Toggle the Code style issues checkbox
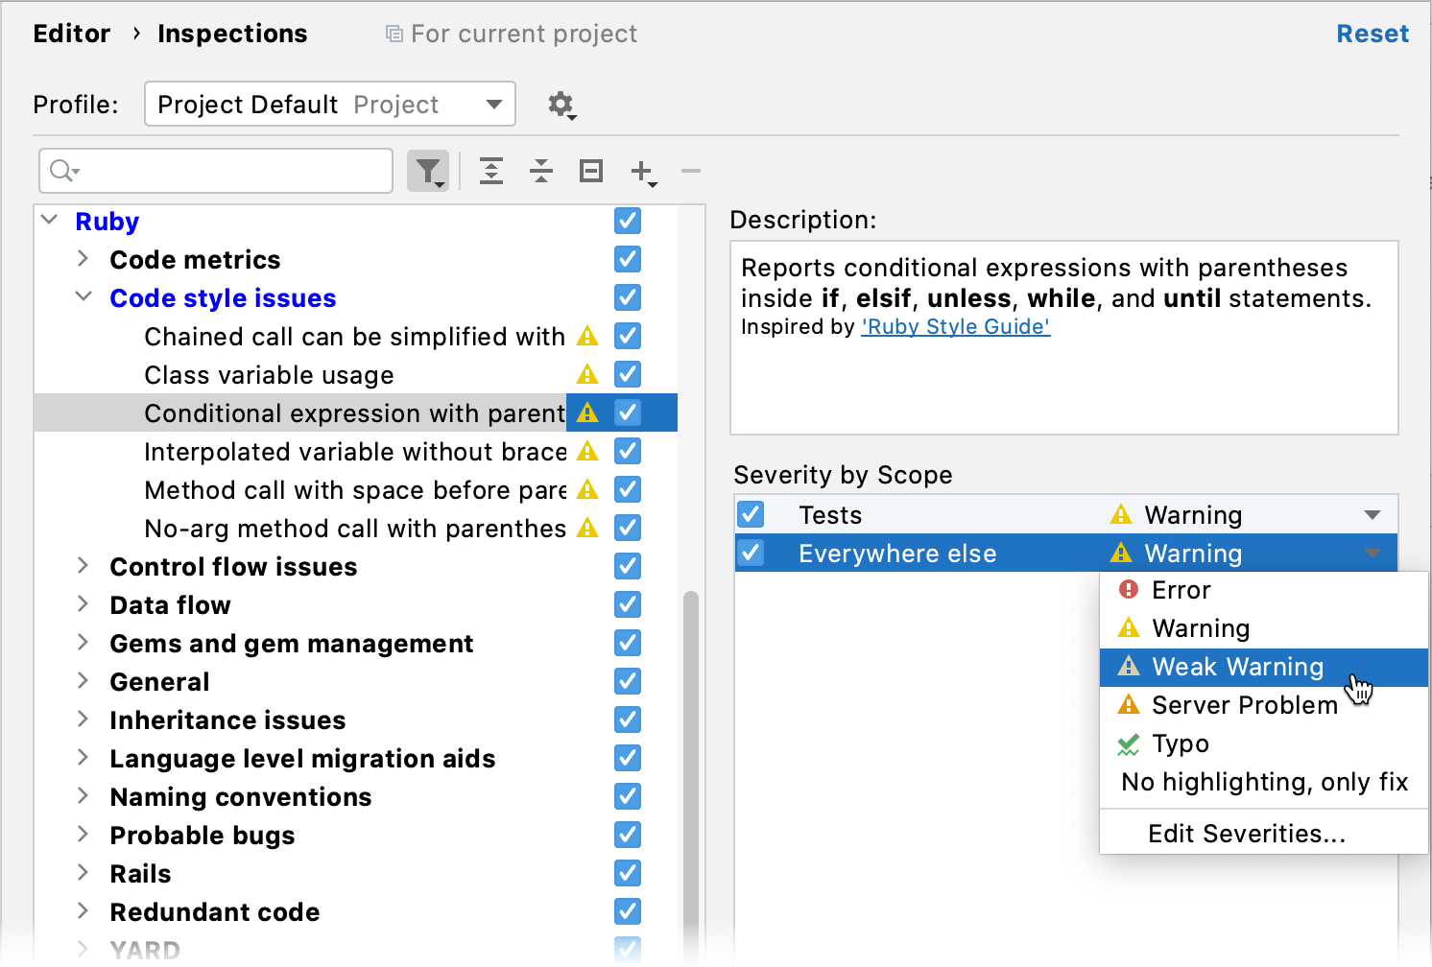The height and width of the screenshot is (967, 1432). click(x=628, y=298)
